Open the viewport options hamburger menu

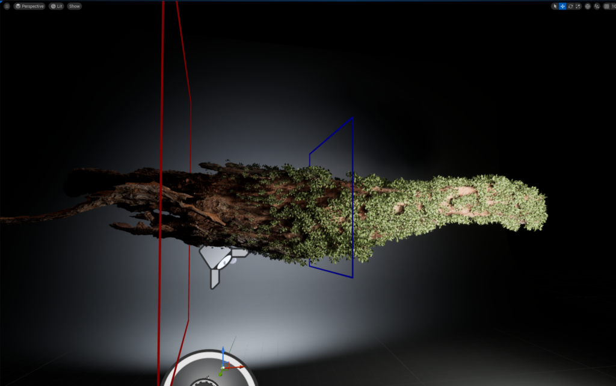[x=7, y=6]
